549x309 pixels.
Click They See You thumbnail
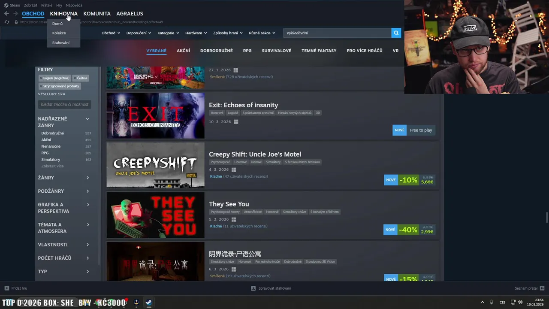click(155, 215)
